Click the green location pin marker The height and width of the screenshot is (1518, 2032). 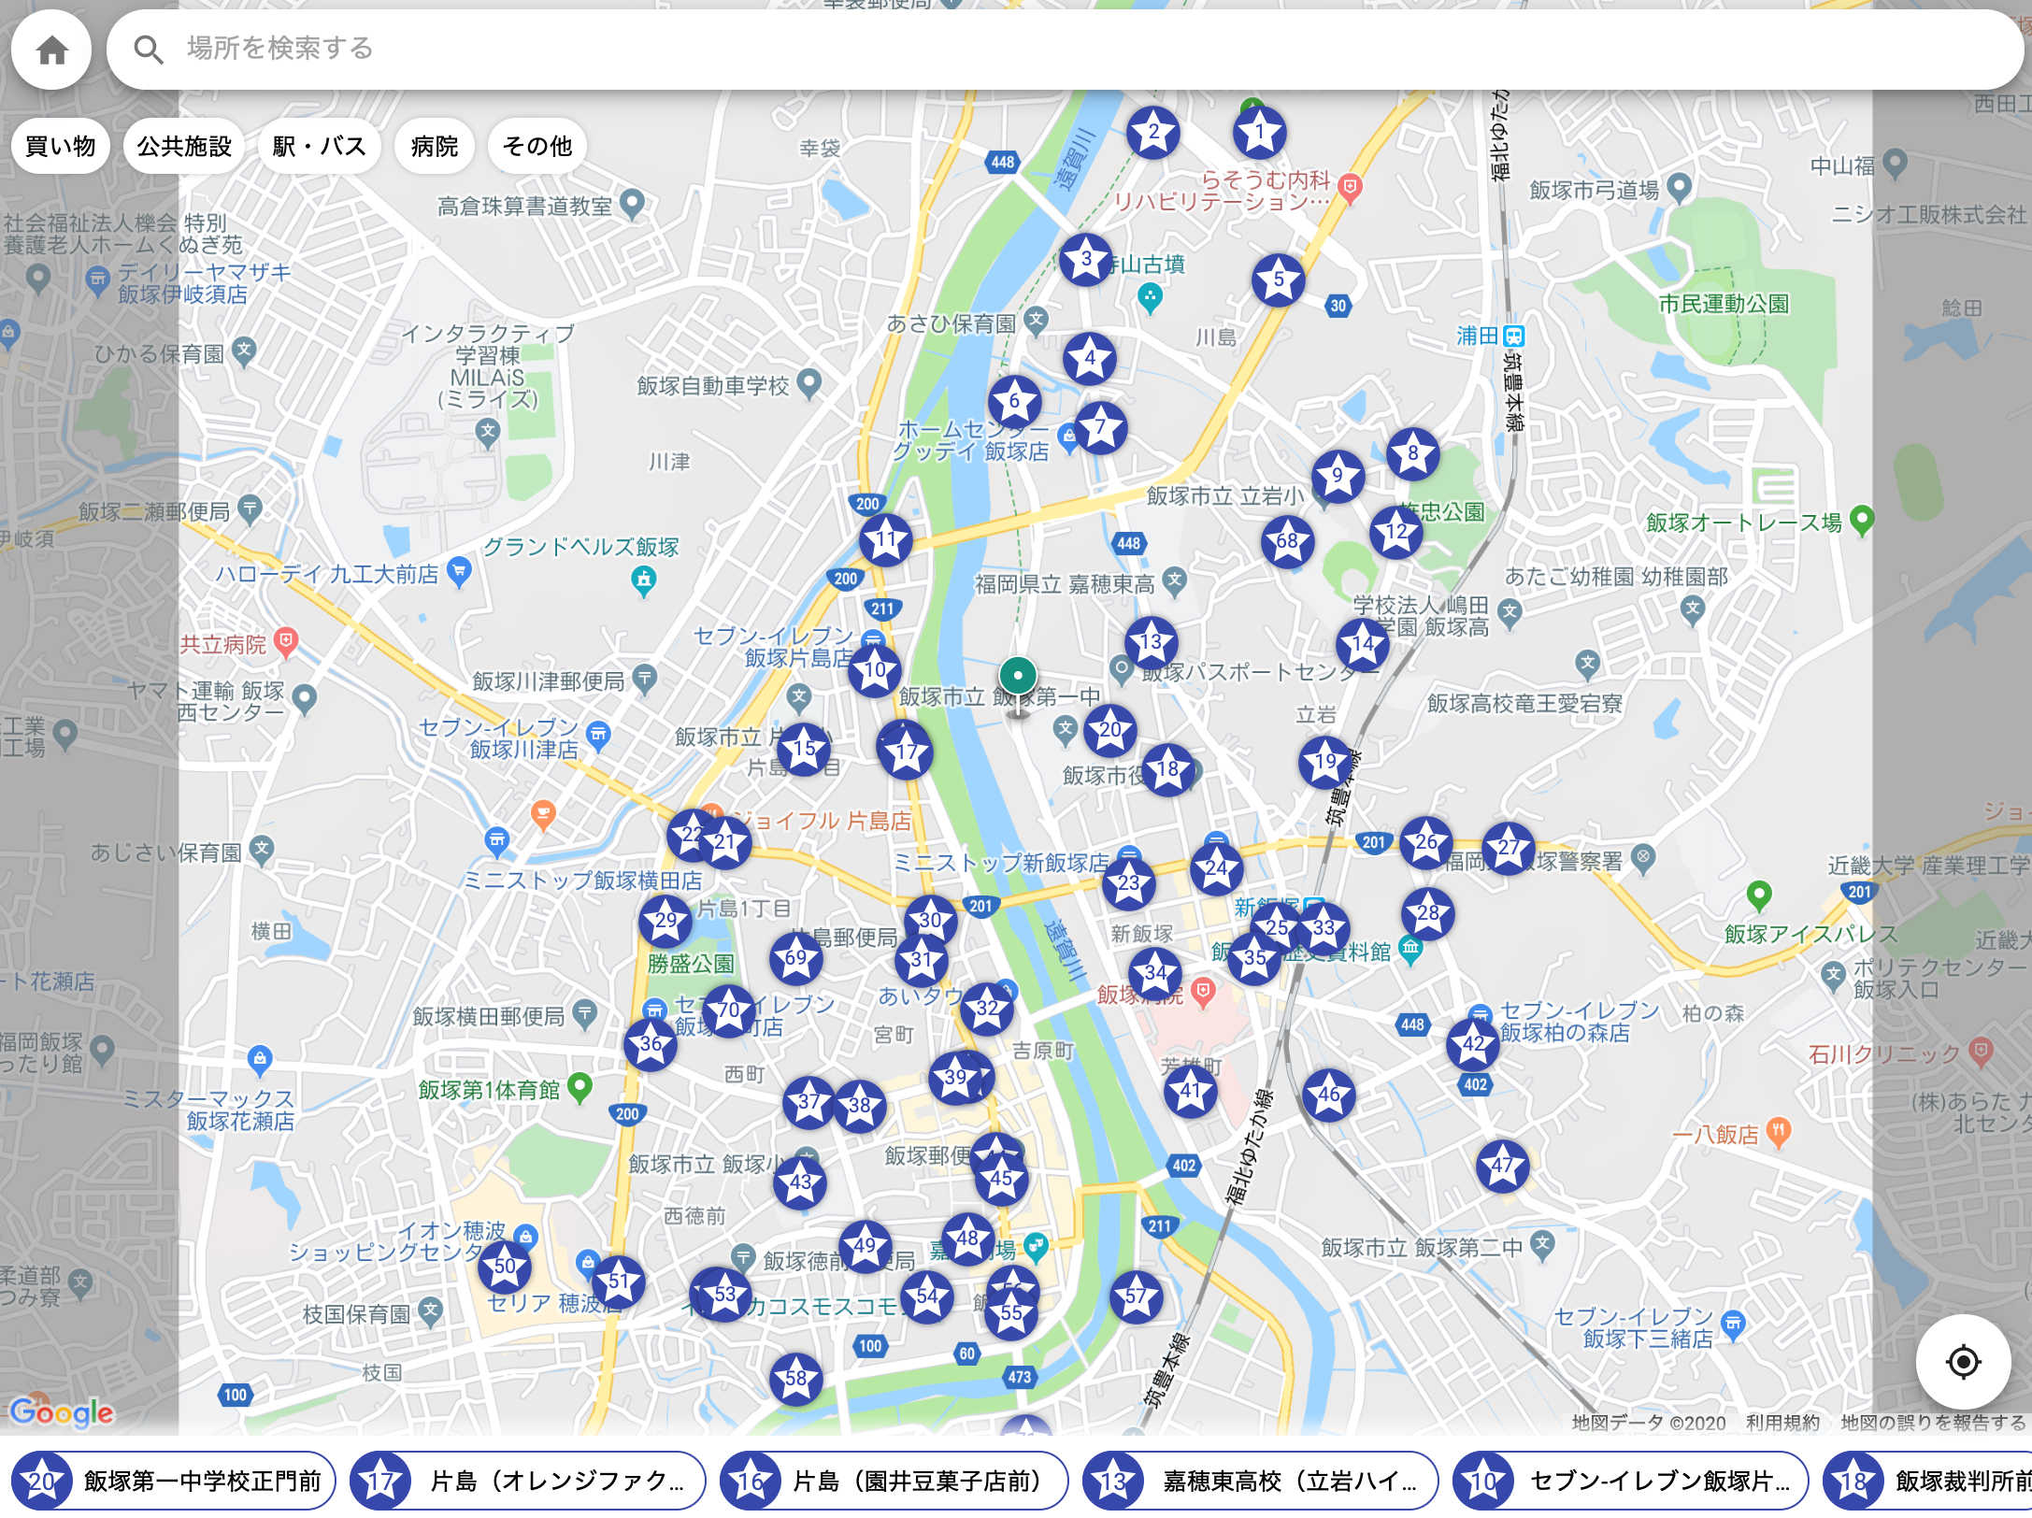pos(1017,676)
